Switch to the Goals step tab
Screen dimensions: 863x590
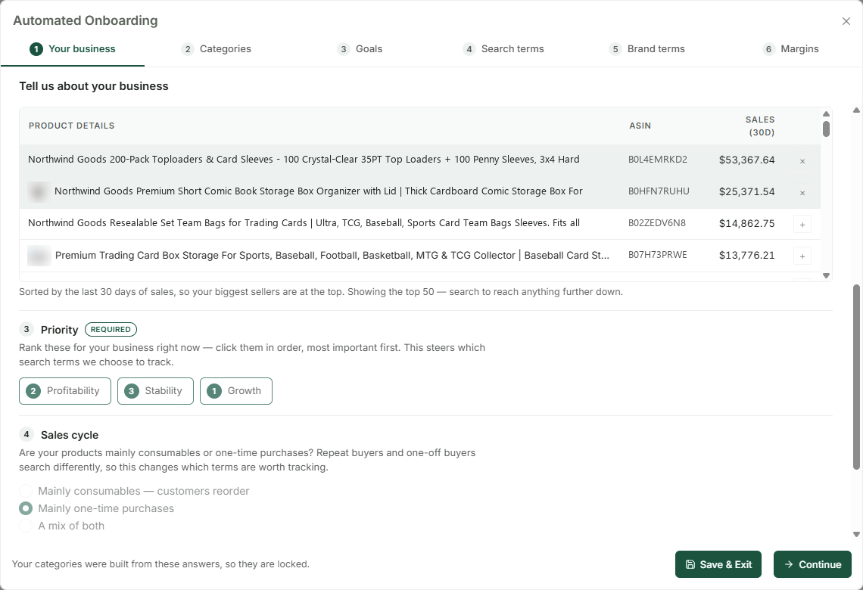[360, 49]
